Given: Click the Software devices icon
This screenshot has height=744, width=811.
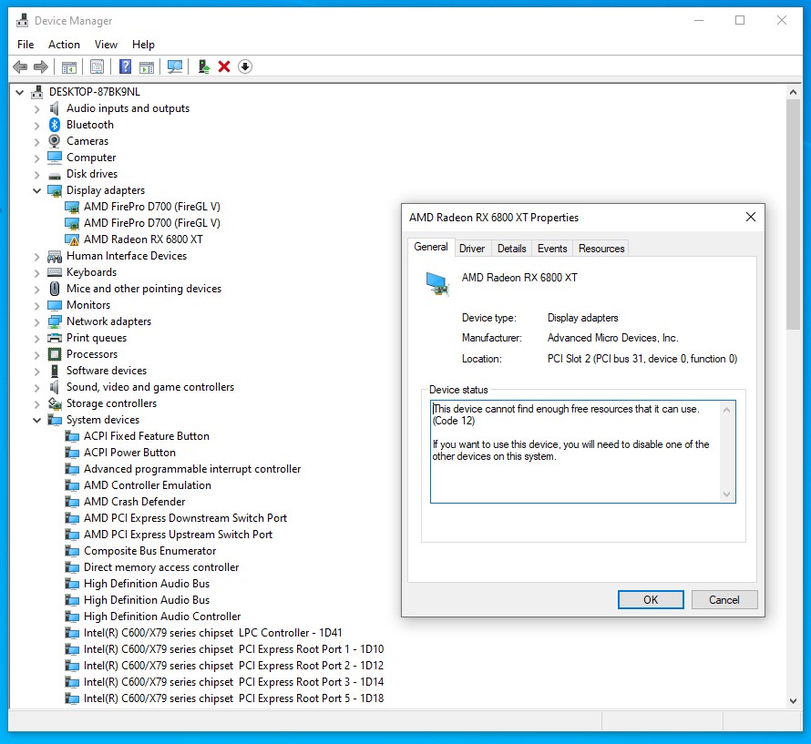Looking at the screenshot, I should pyautogui.click(x=55, y=371).
